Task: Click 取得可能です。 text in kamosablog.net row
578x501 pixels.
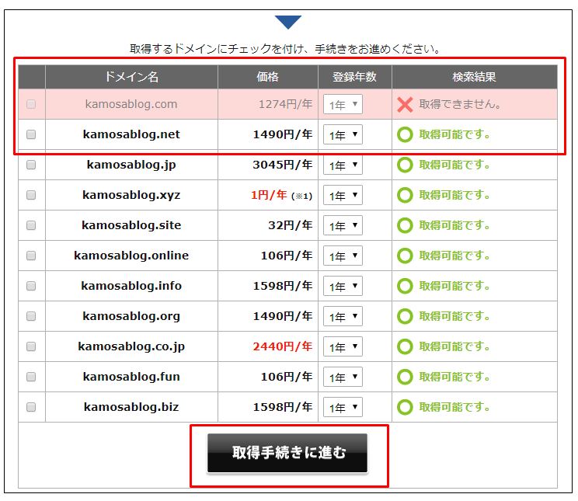Action: point(454,134)
